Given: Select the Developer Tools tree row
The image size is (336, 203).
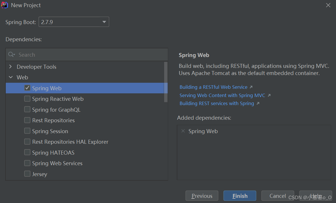Looking at the screenshot, I should (85, 67).
